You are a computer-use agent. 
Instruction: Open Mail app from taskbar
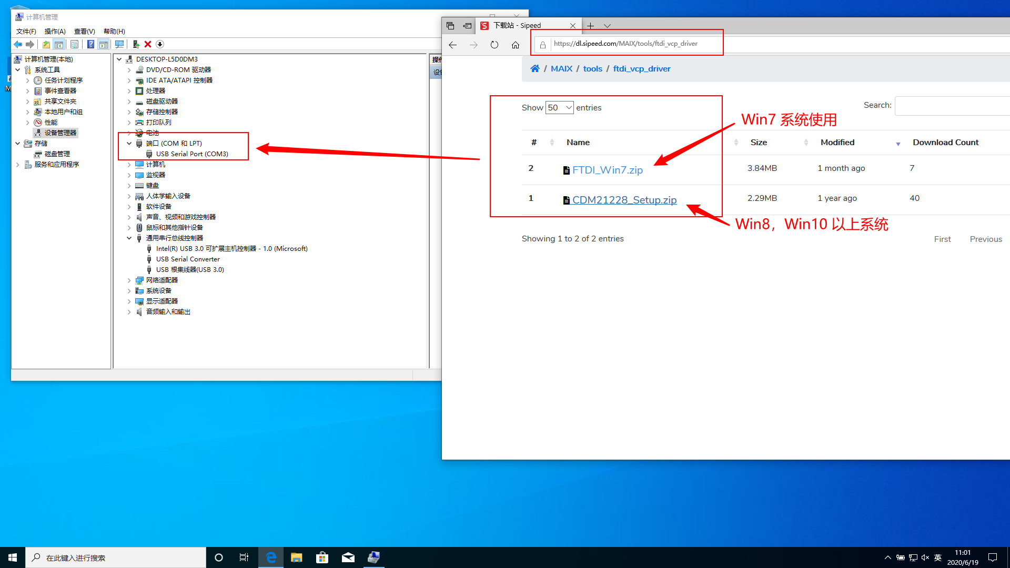tap(348, 557)
